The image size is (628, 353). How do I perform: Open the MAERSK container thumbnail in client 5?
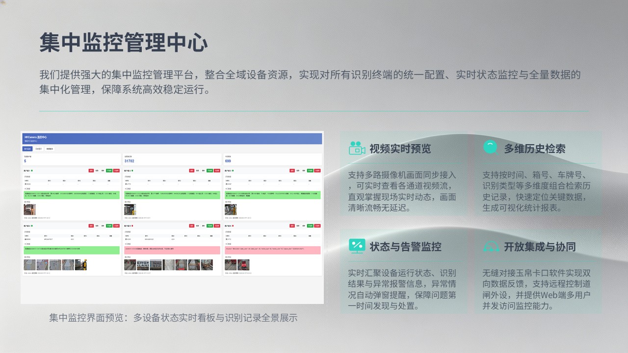(x=143, y=265)
